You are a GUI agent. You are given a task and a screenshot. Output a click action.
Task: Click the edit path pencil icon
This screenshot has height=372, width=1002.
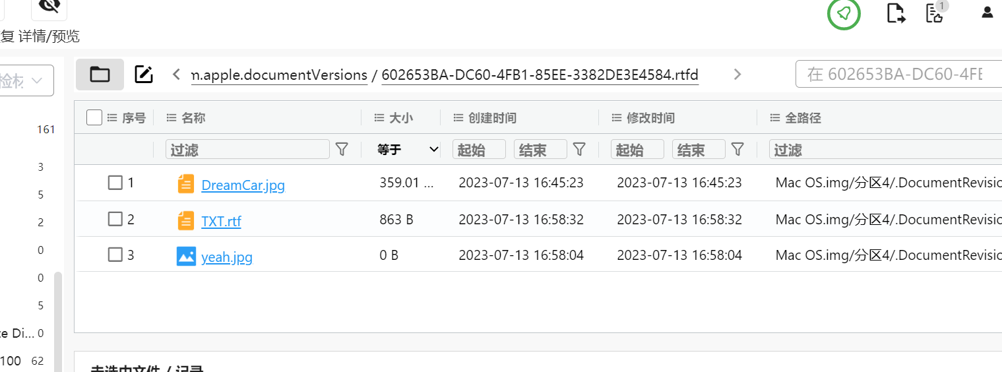click(143, 75)
